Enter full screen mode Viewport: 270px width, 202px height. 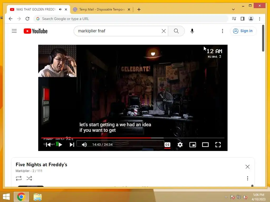pos(218,145)
